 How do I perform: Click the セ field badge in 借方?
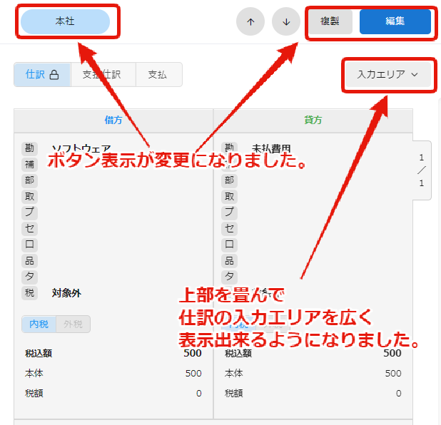(29, 228)
